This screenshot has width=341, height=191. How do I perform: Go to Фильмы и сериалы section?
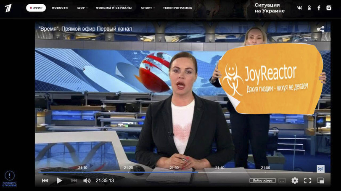click(x=114, y=8)
